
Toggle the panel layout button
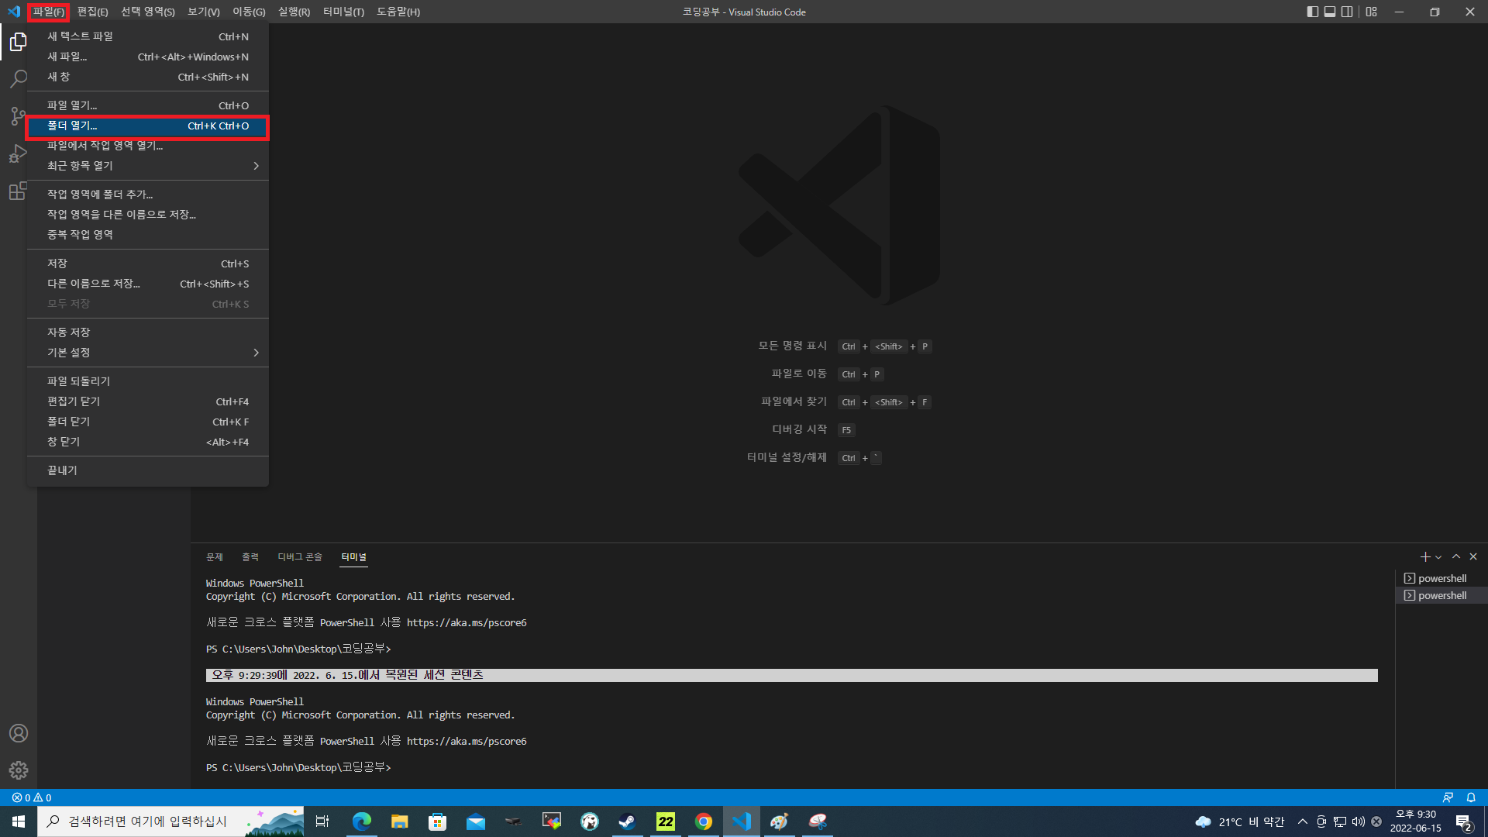coord(1330,12)
